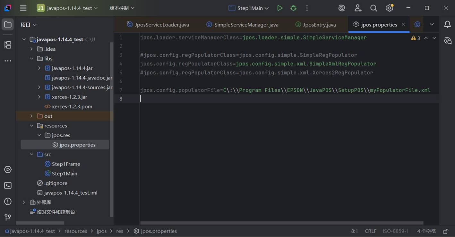Open Search Everywhere magnifier icon
The height and width of the screenshot is (237, 455).
pos(373,8)
